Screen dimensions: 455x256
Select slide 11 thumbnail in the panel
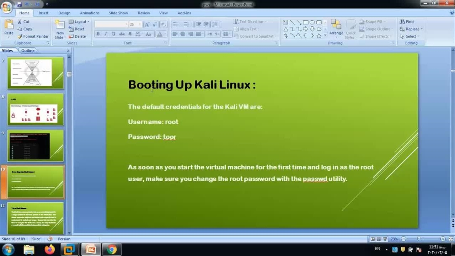click(35, 218)
